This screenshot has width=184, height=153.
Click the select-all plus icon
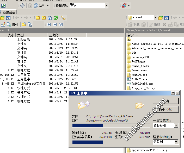click(49, 24)
